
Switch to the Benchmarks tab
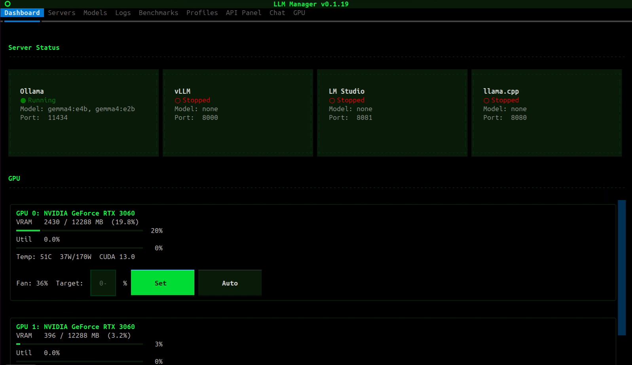point(158,13)
